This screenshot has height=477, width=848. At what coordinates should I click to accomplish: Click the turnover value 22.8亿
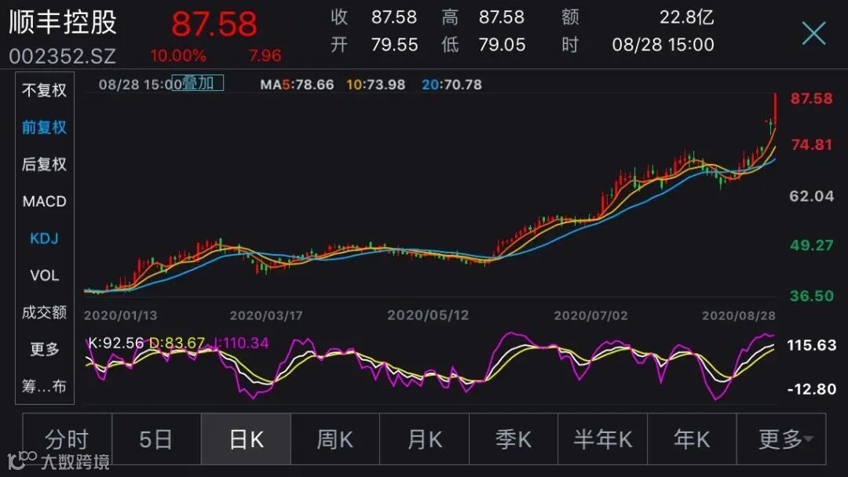(x=687, y=17)
